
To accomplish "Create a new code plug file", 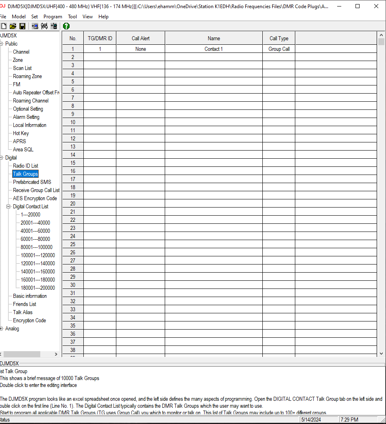I will coord(4,26).
